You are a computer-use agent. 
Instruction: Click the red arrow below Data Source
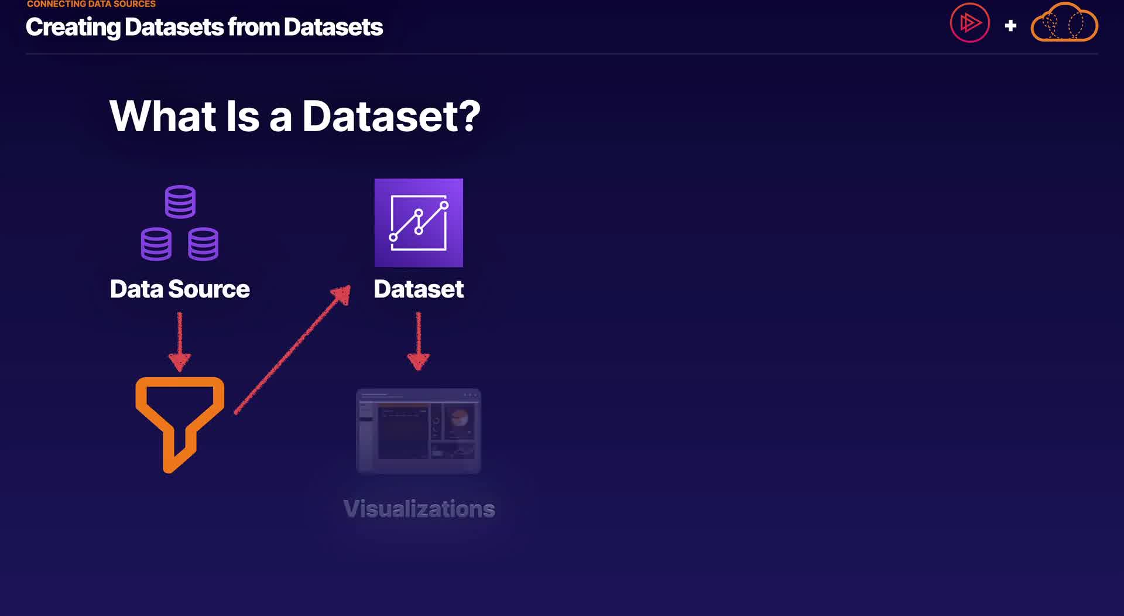click(x=180, y=341)
